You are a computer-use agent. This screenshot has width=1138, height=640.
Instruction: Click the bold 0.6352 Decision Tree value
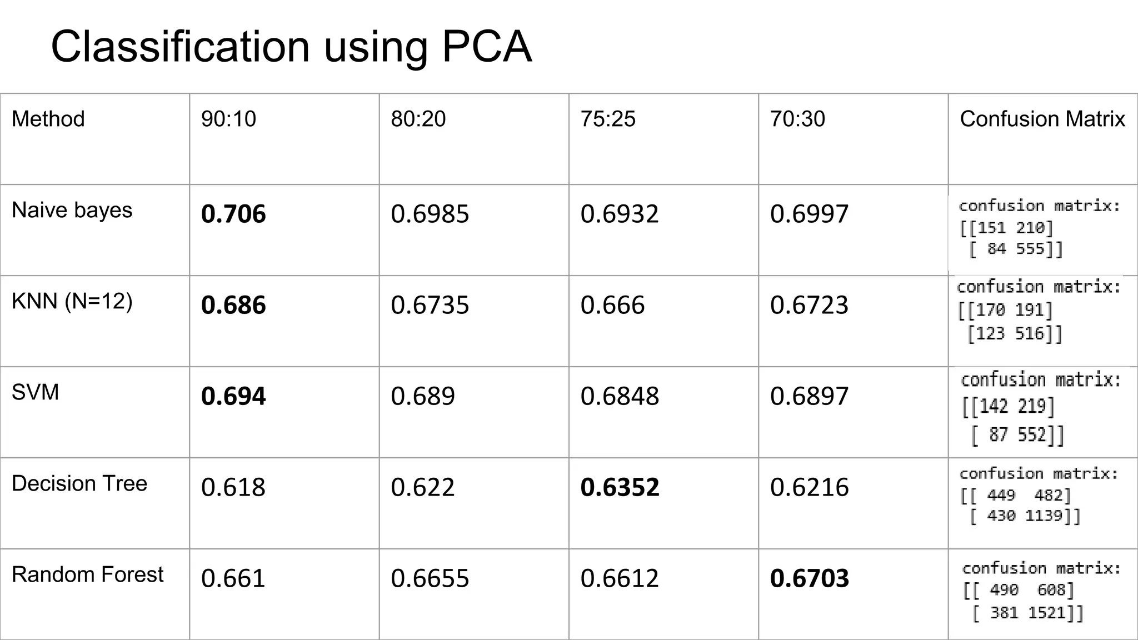pyautogui.click(x=620, y=487)
